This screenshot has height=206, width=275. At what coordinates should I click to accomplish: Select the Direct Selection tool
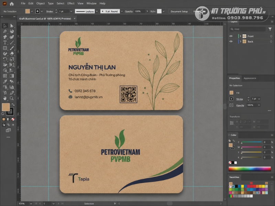(x=12, y=26)
